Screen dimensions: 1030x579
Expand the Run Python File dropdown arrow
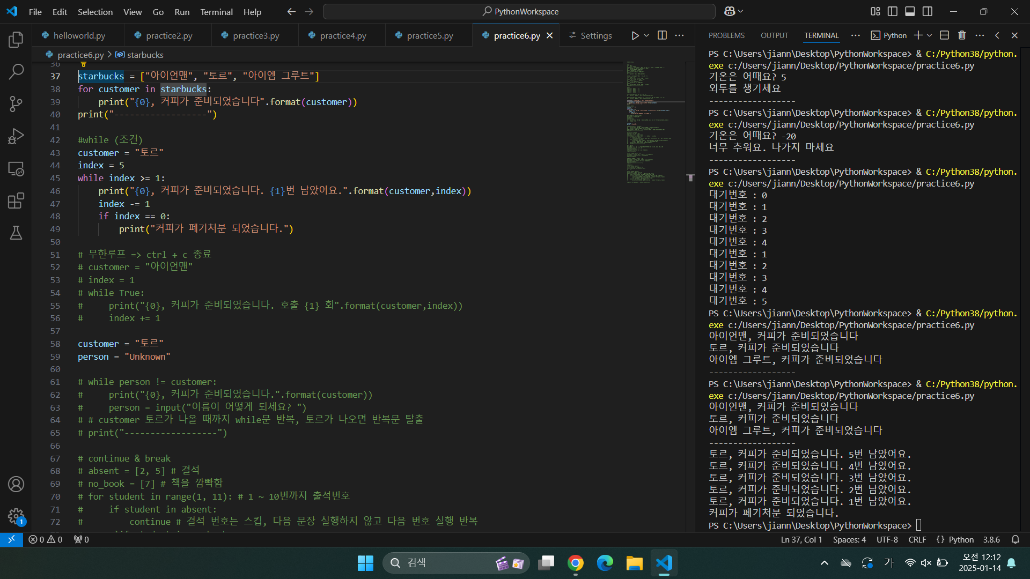[x=646, y=35]
